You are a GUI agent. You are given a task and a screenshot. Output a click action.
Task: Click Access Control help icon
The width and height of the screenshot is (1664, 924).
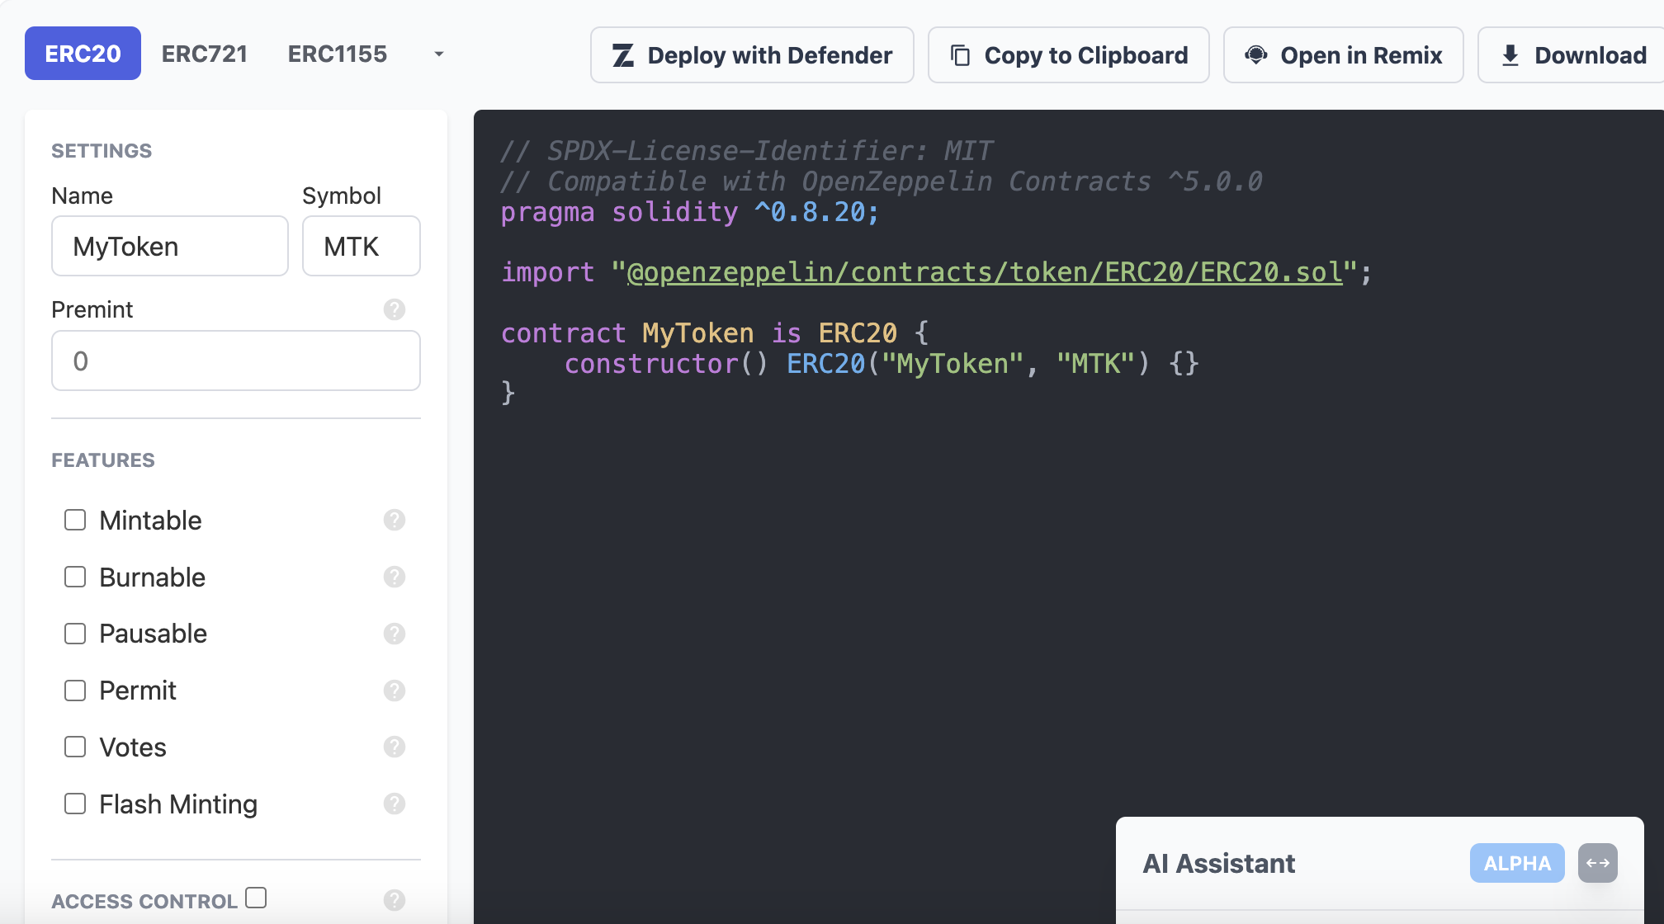click(x=395, y=900)
